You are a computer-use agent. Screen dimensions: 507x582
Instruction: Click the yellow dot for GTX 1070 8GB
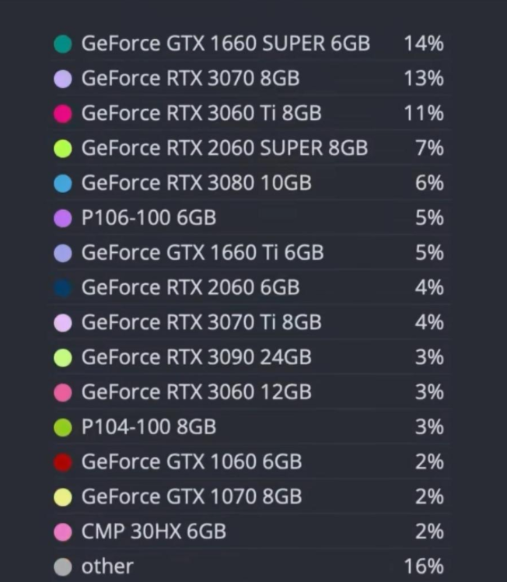tap(63, 497)
